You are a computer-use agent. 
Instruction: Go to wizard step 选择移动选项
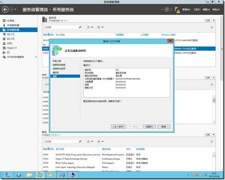59,68
